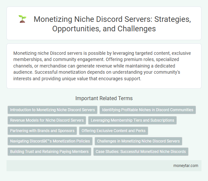Select 'Case Studies: Successful Monetized Niche Discords' tag
The image size is (208, 181).
point(141,152)
